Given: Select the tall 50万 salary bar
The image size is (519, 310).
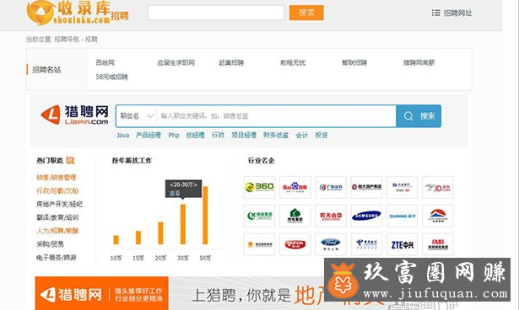Looking at the screenshot, I should [x=205, y=216].
